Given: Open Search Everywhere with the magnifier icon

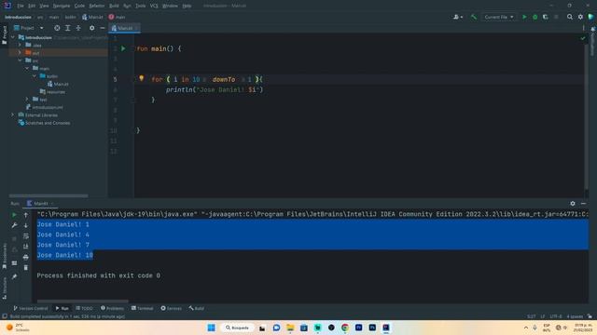Looking at the screenshot, I should (x=570, y=17).
